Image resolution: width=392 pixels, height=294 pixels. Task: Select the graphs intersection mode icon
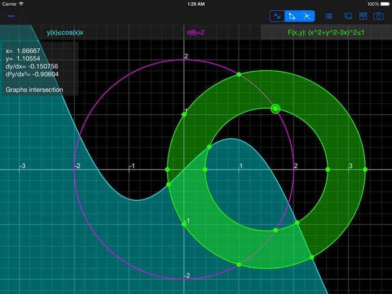point(307,16)
